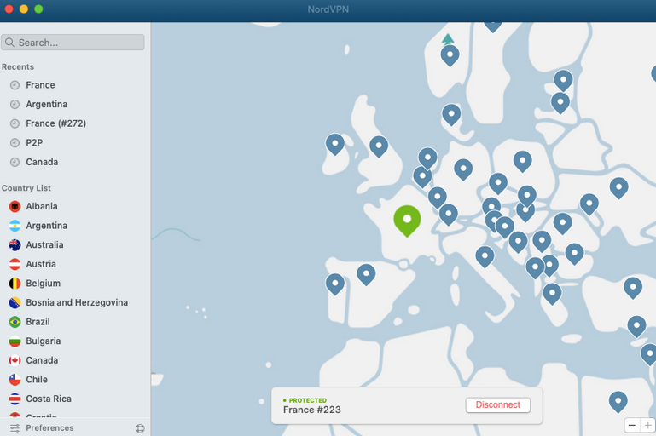Choose P2P in the Recents list
This screenshot has height=436, width=656.
34,143
